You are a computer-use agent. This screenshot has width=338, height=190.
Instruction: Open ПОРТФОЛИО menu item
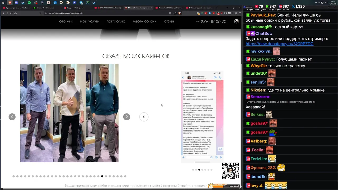pos(116,22)
